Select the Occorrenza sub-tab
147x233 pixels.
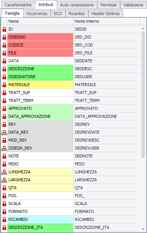pyautogui.click(x=37, y=14)
